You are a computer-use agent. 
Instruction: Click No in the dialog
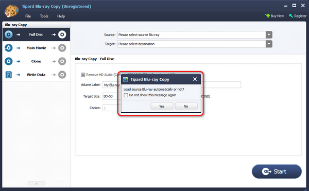pos(186,106)
